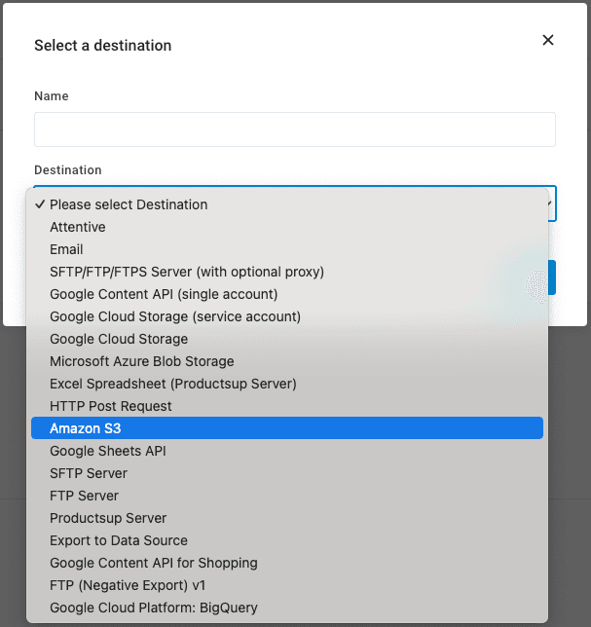This screenshot has width=591, height=627.
Task: Choose Google Sheets API destination
Action: (107, 451)
